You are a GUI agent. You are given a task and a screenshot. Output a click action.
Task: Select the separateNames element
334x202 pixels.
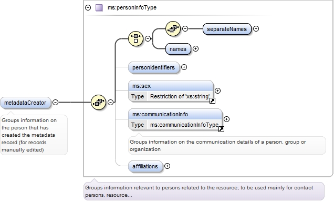click(227, 29)
